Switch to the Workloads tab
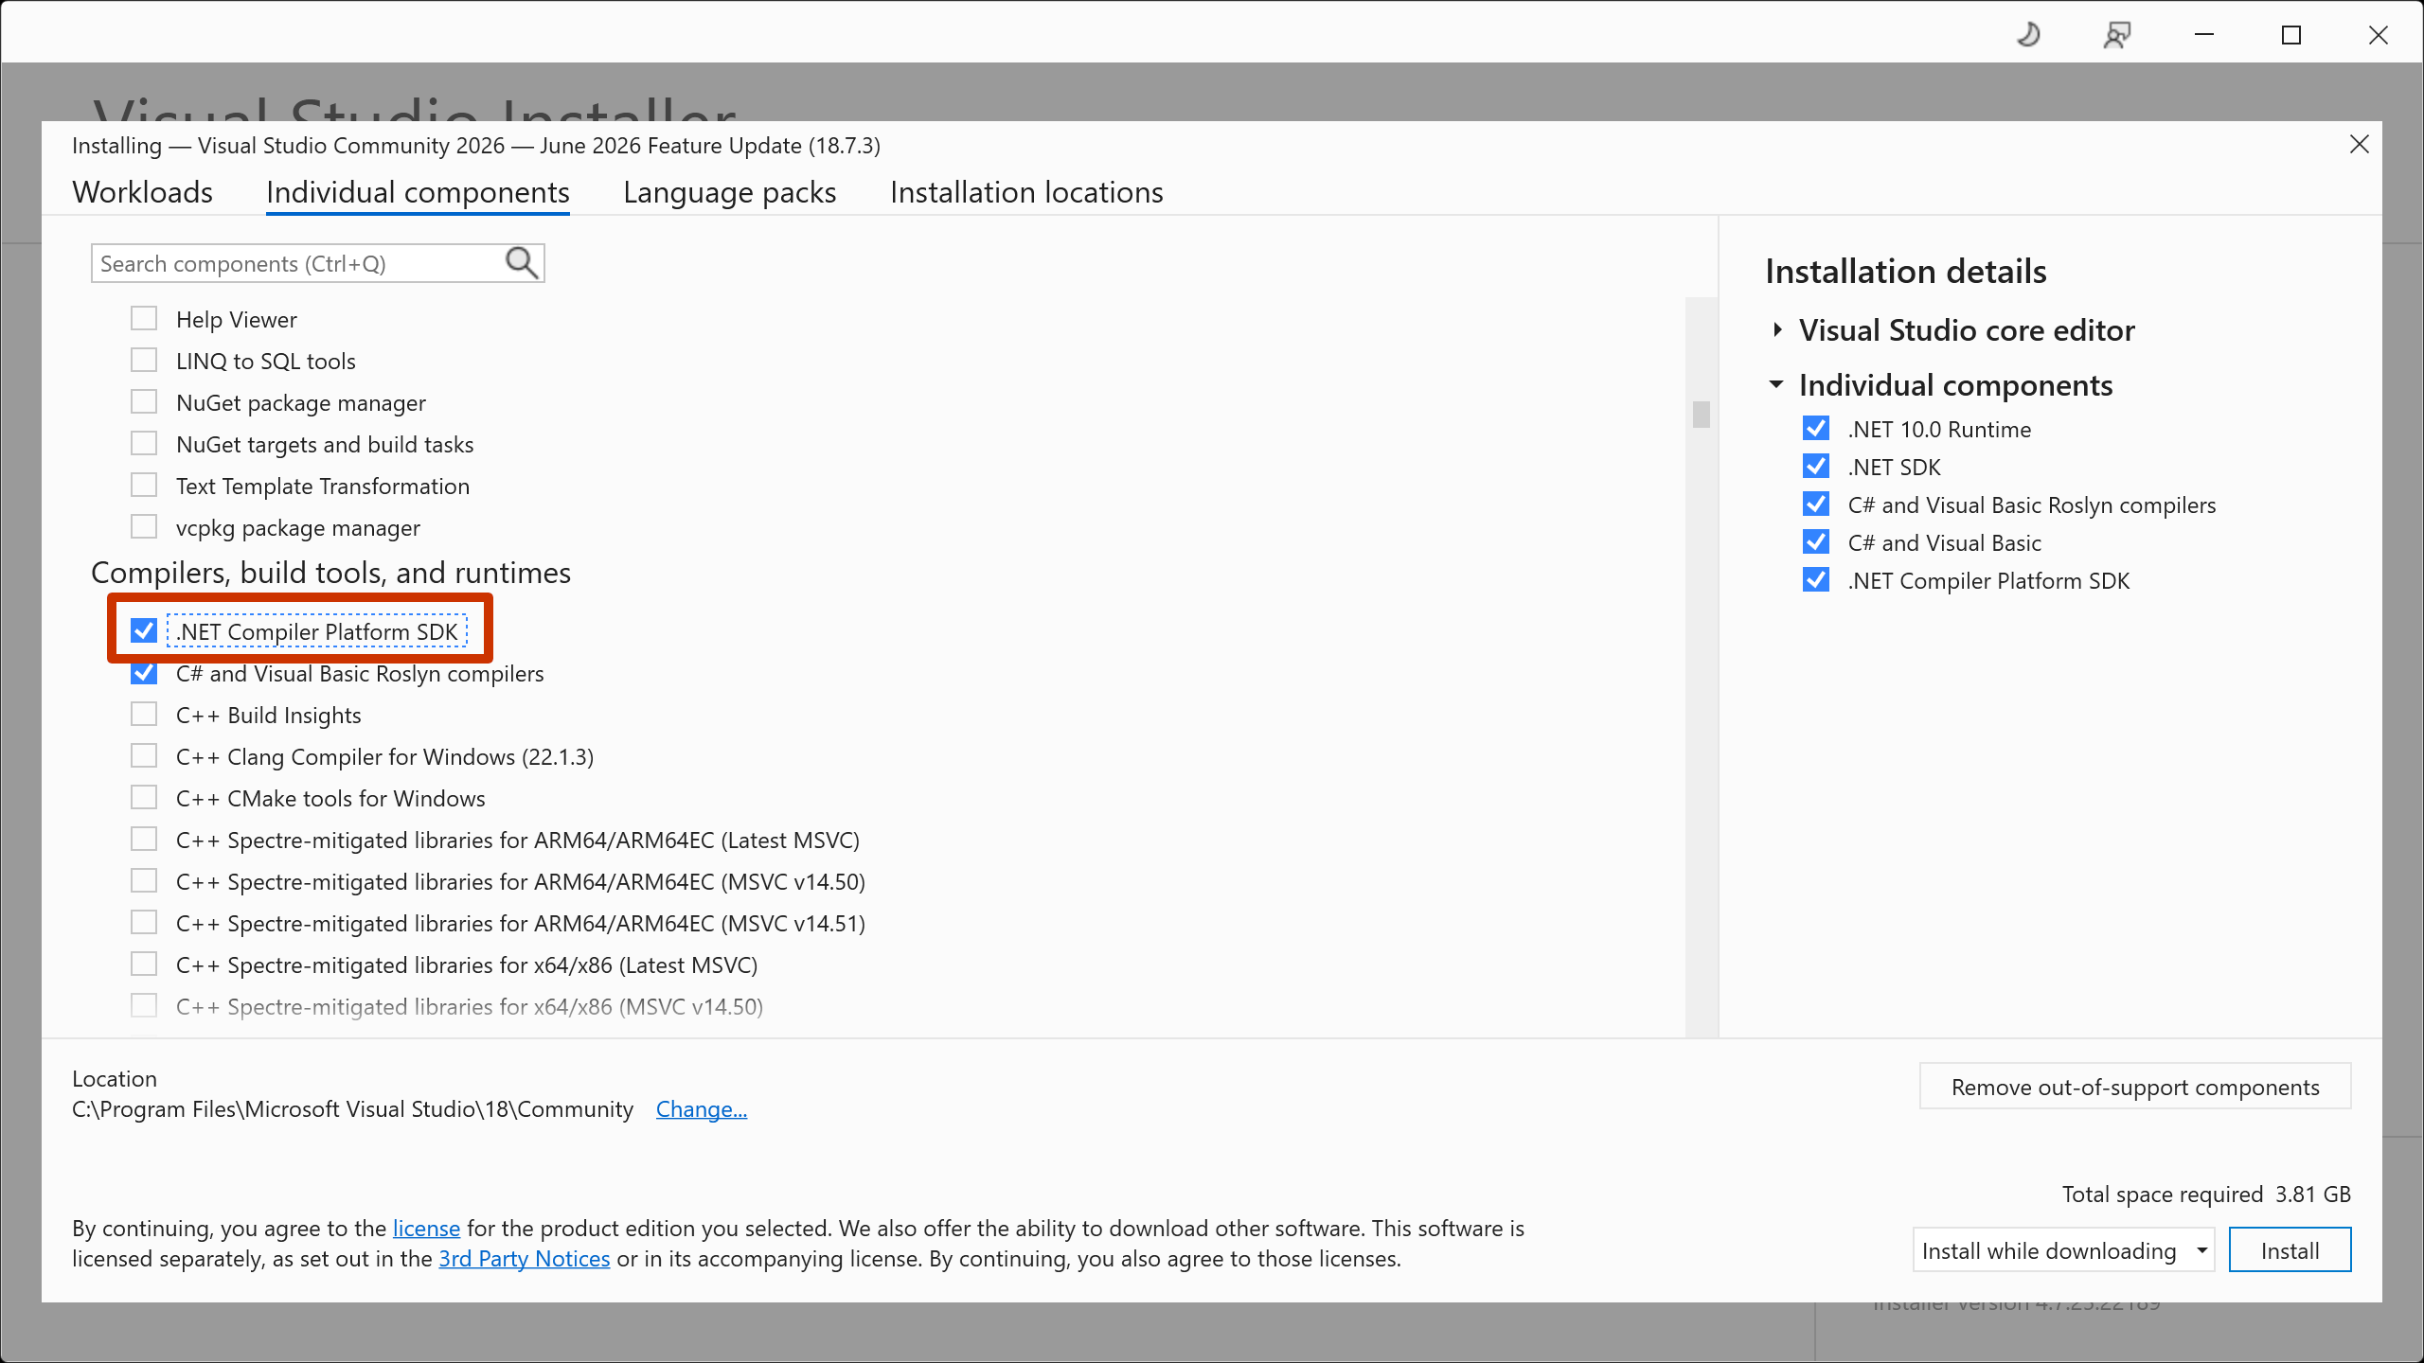Screen dimensions: 2424x1363 tap(143, 192)
